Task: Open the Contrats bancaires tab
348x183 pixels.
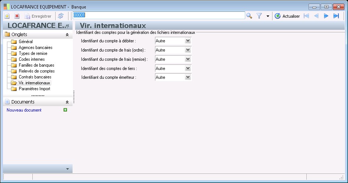Action: 35,77
